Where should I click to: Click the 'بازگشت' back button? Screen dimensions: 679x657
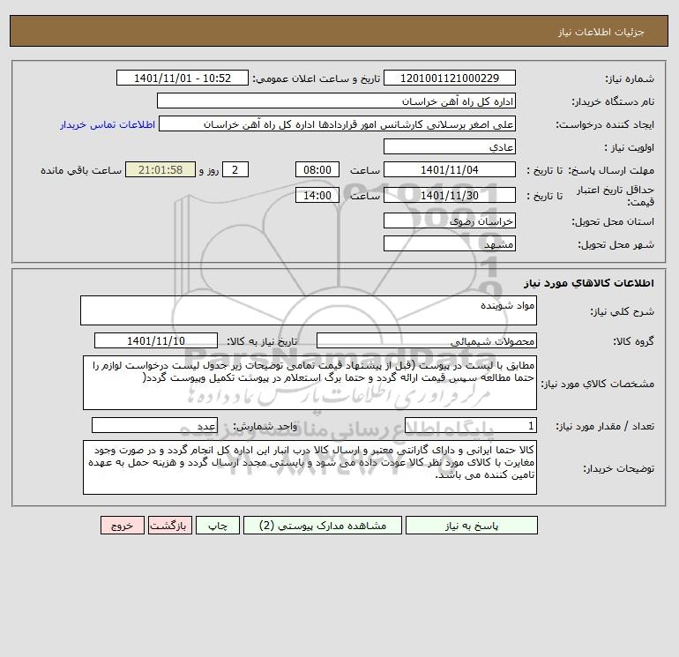coord(169,526)
